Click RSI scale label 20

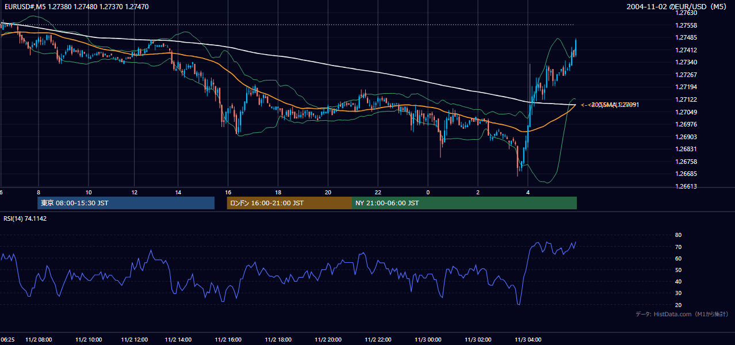[678, 305]
